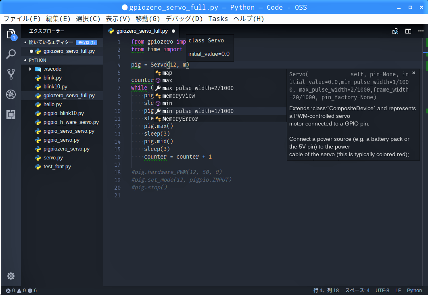Choose max_pulse_width=2/1000 suggestion
Screen dimensions: 428x295
coord(198,88)
